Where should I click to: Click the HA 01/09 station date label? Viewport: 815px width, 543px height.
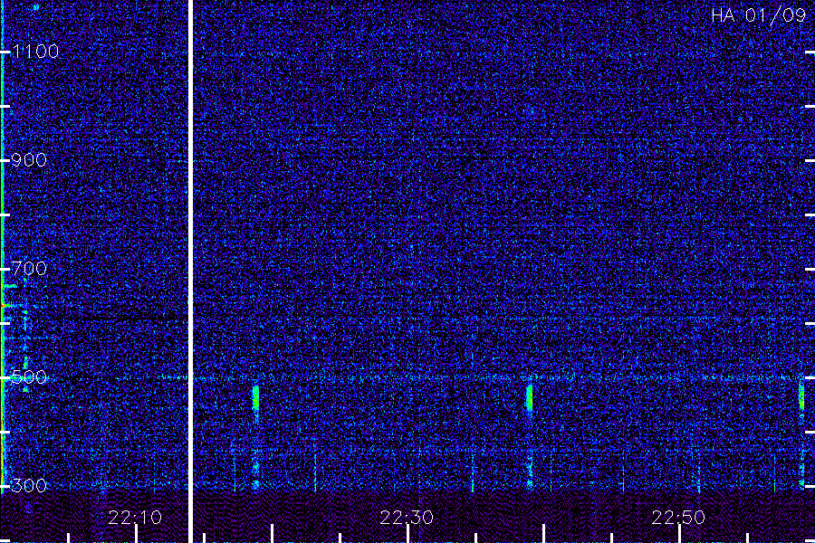coord(758,15)
